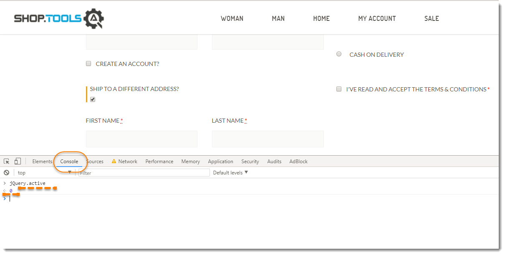Check the Create an Account checkbox
The height and width of the screenshot is (255, 505).
point(88,64)
